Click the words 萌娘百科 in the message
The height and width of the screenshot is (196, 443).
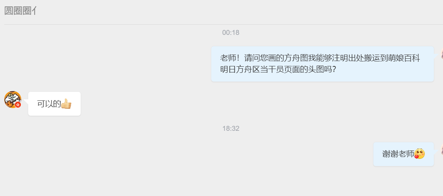point(404,58)
